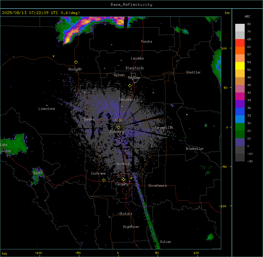Click the Sylvan label
263x257 pixels.
click(119, 75)
